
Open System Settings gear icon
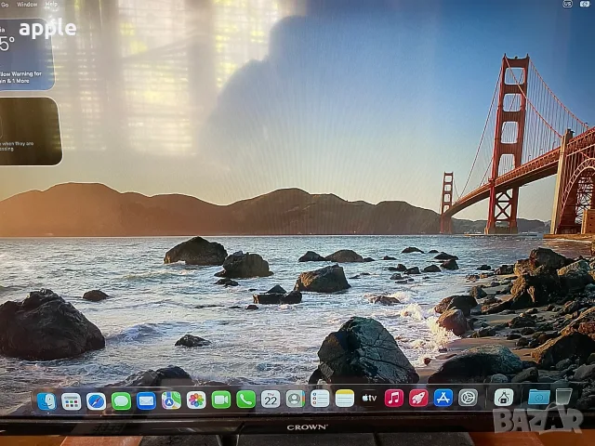468,398
